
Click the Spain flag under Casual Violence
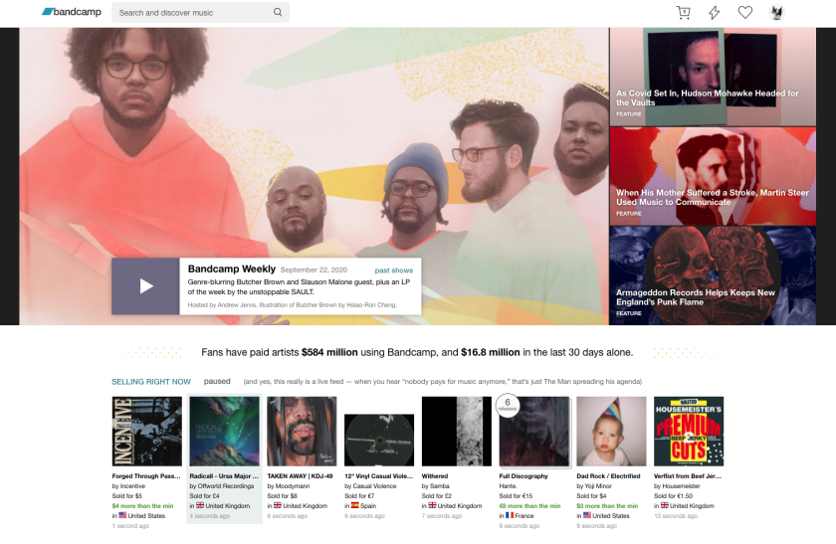point(354,505)
